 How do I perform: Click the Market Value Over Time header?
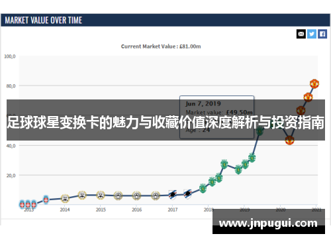(x=44, y=21)
